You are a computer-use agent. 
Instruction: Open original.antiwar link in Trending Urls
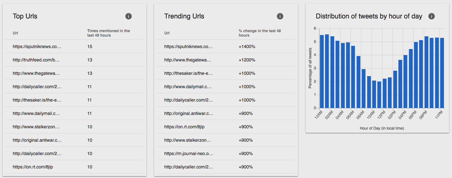tap(189, 113)
